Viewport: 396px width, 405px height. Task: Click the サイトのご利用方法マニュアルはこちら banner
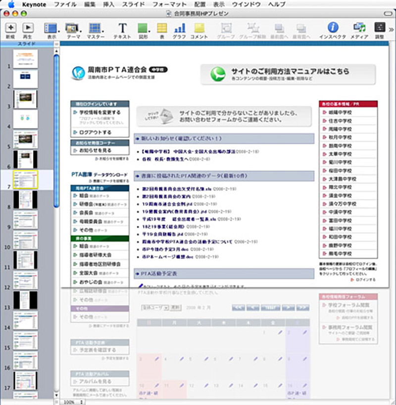tap(288, 74)
